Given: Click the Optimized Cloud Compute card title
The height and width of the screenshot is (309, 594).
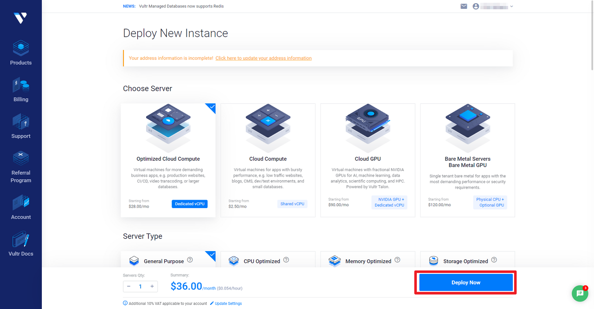Looking at the screenshot, I should coord(168,159).
